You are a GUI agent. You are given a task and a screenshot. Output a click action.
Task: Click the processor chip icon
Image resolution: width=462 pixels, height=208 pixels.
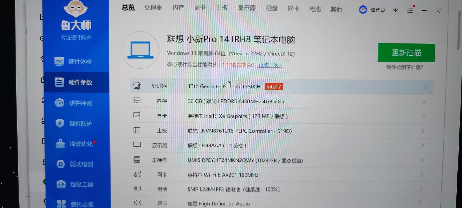(137, 86)
